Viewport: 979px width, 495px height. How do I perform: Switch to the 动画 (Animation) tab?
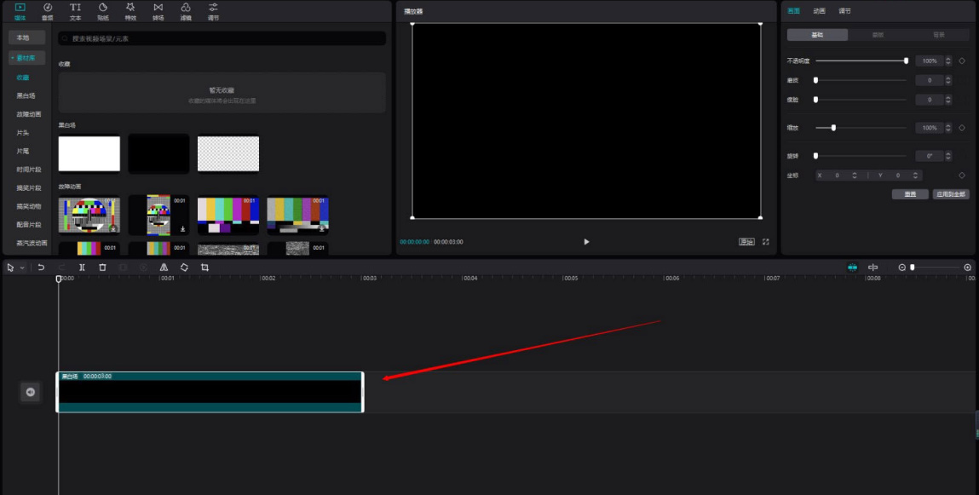(x=819, y=11)
